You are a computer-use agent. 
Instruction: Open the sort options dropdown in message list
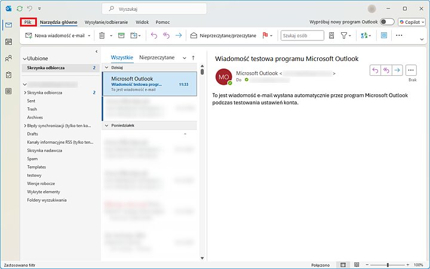(185, 58)
